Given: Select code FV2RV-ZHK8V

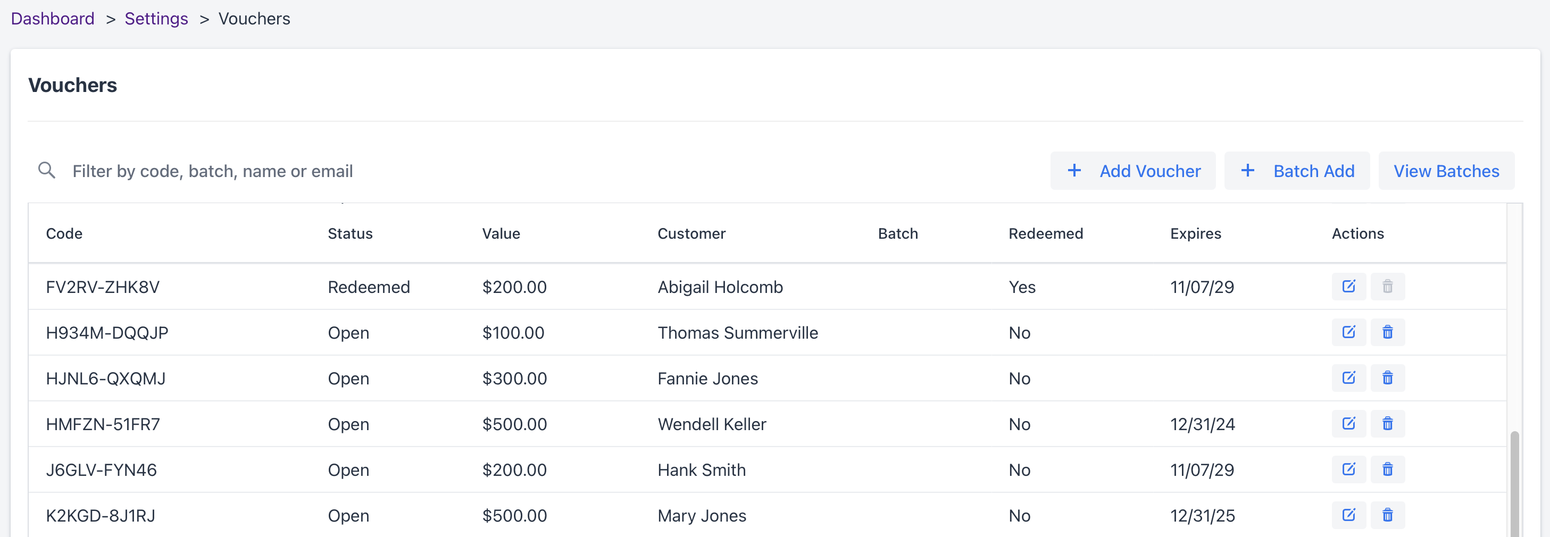Looking at the screenshot, I should pos(102,287).
